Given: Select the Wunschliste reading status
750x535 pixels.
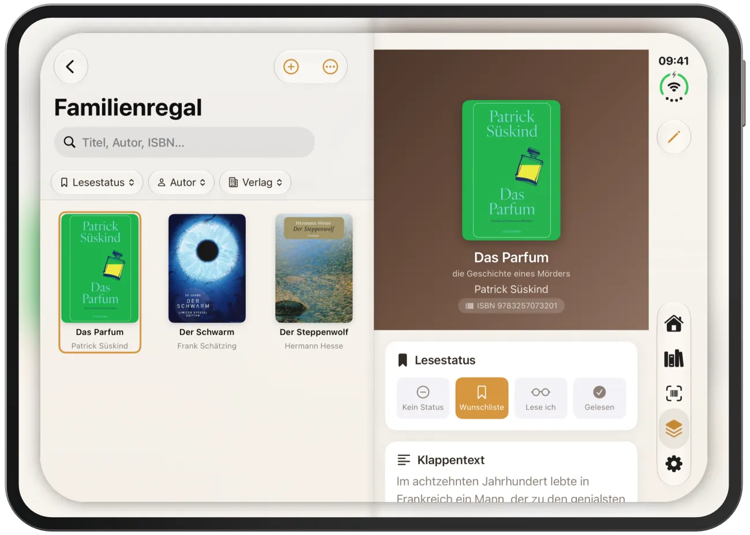Looking at the screenshot, I should tap(482, 398).
